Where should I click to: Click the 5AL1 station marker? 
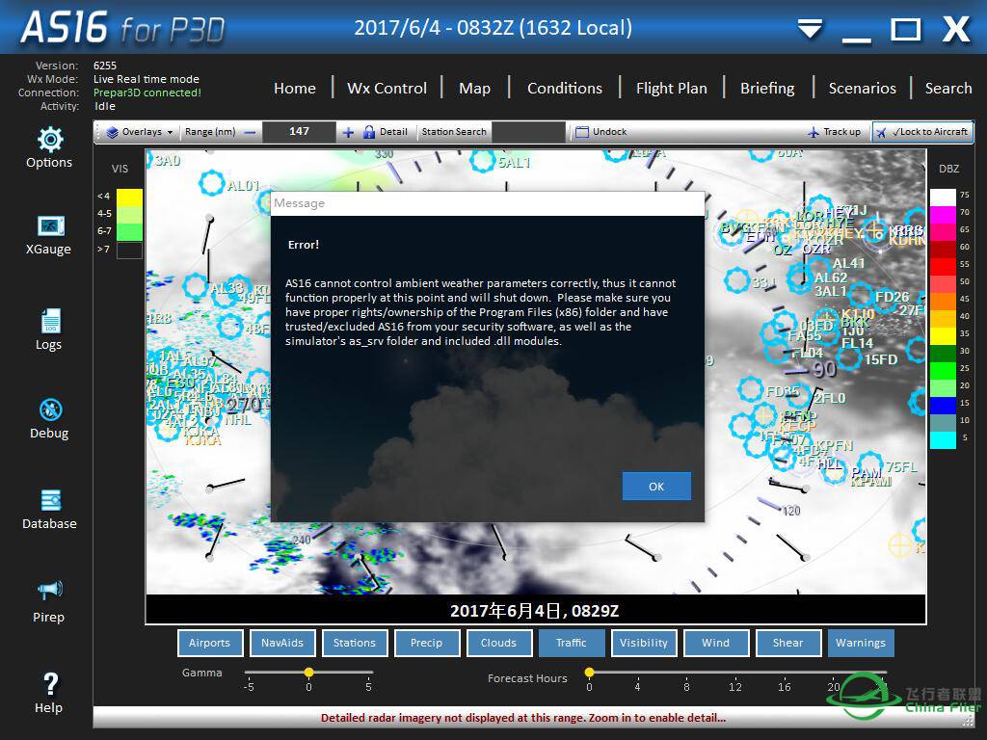[483, 161]
